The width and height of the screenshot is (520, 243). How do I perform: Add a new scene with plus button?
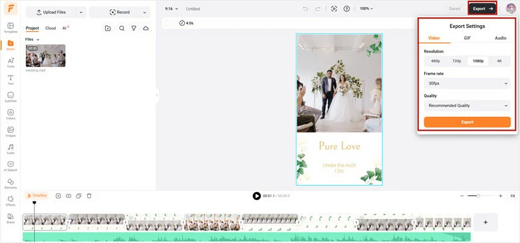pyautogui.click(x=485, y=222)
